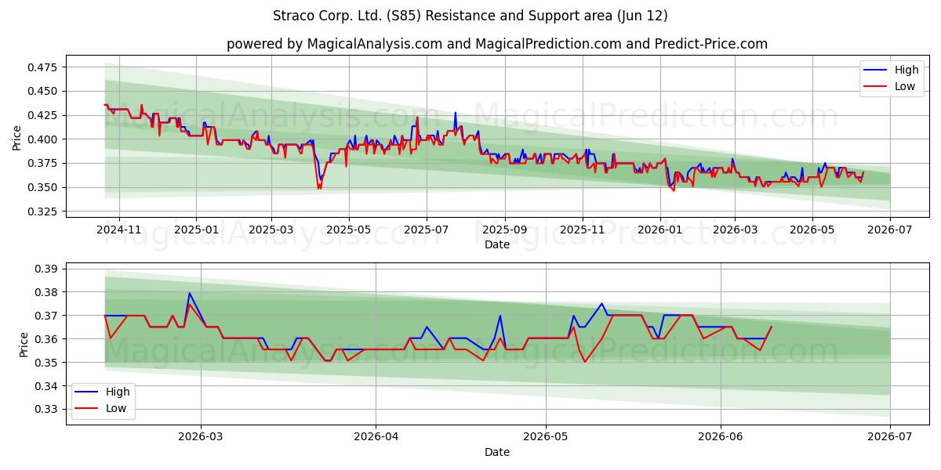Click the '2026-05' tick label on upper chart
The image size is (941, 470).
tap(812, 229)
